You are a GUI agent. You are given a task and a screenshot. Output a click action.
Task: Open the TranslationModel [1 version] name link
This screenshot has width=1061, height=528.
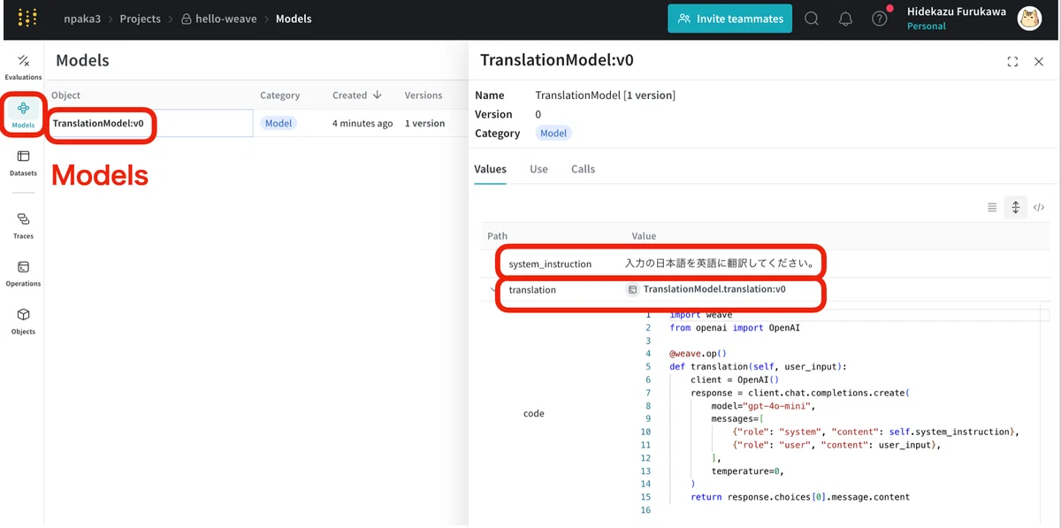[605, 95]
